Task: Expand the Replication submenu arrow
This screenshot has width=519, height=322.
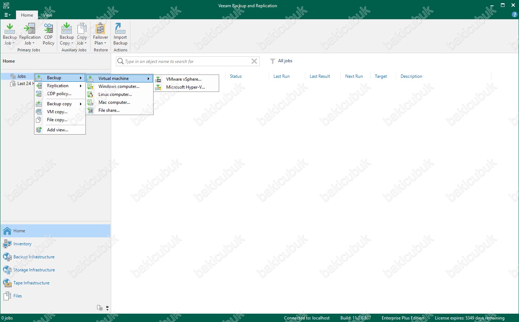Action: (81, 86)
